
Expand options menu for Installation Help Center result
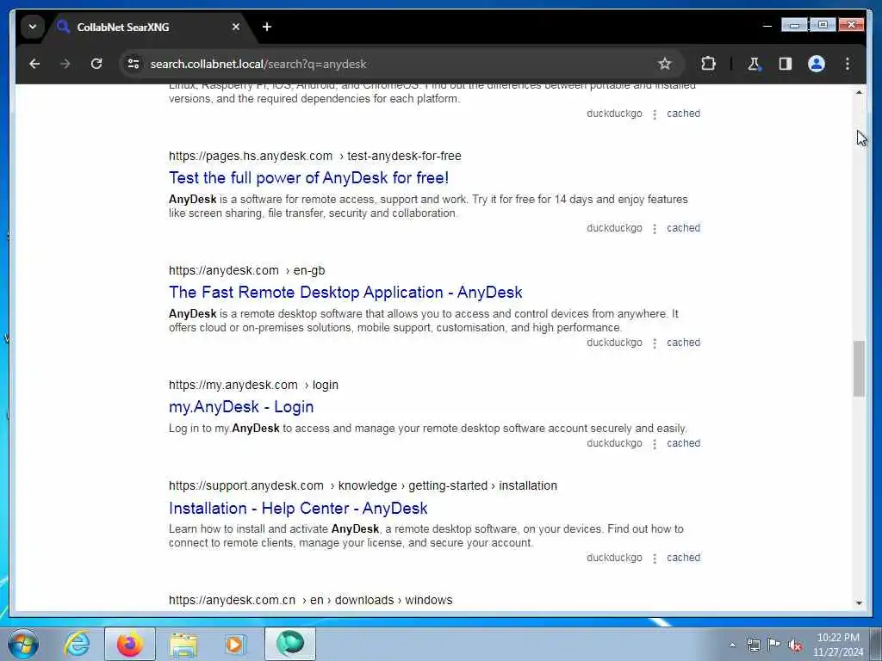[x=655, y=559]
